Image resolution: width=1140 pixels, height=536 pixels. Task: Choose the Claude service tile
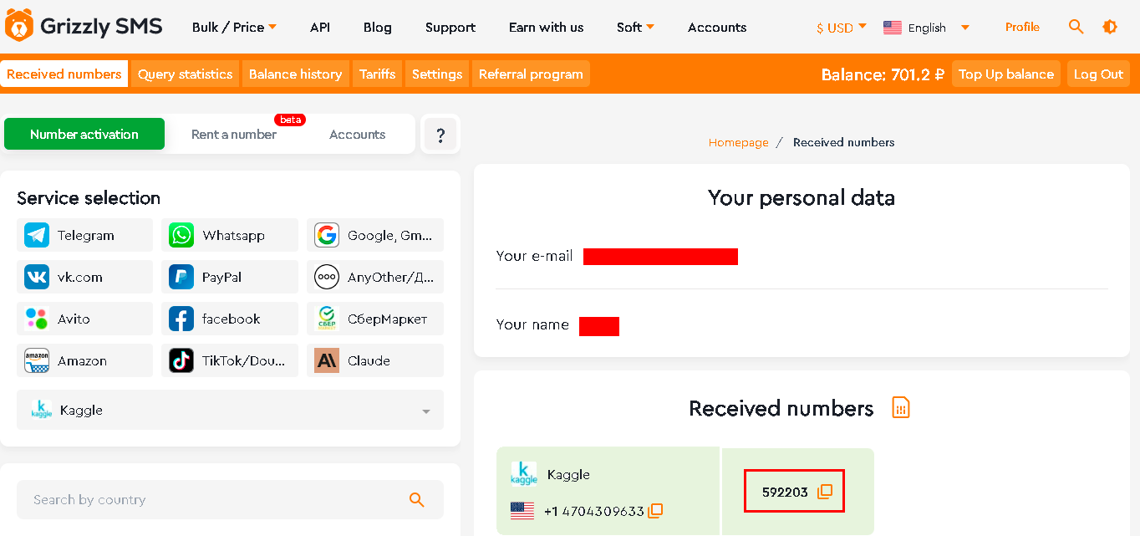(374, 360)
